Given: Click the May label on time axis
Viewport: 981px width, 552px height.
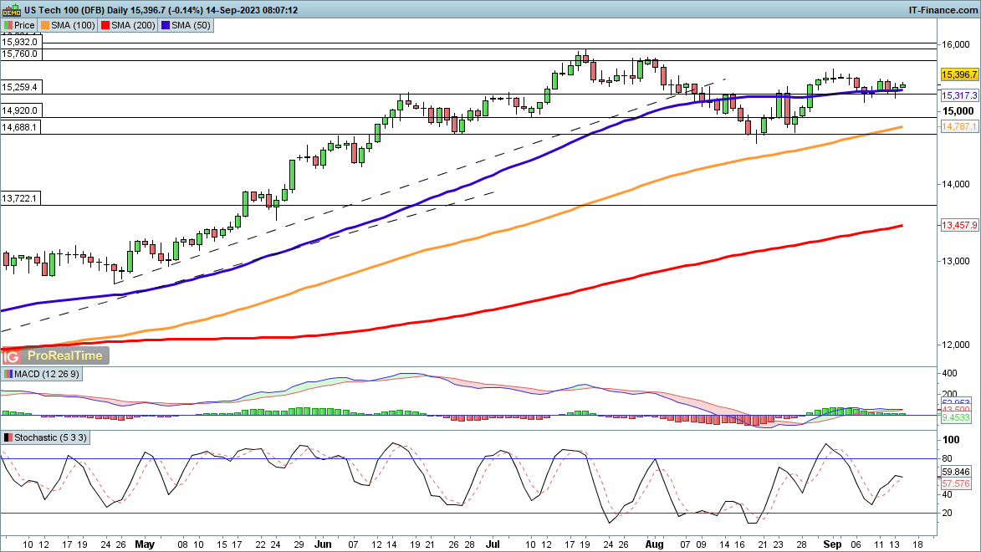Looking at the screenshot, I should (145, 544).
